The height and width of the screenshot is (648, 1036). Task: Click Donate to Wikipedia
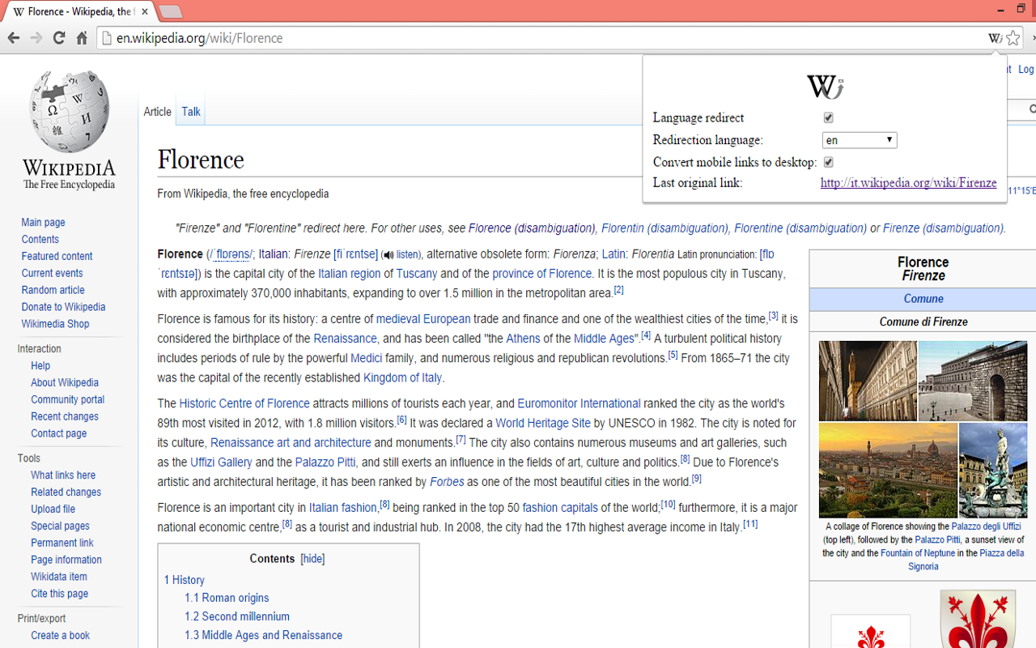pyautogui.click(x=63, y=307)
